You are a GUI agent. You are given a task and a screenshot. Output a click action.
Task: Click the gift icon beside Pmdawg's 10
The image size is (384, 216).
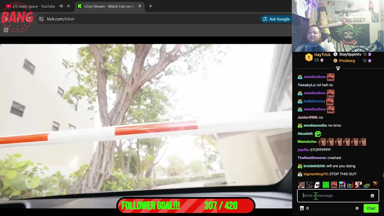370,61
